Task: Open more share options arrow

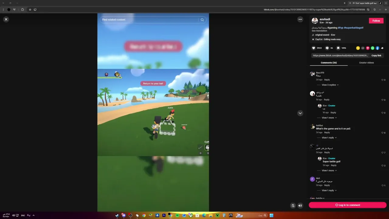Action: coord(382,48)
